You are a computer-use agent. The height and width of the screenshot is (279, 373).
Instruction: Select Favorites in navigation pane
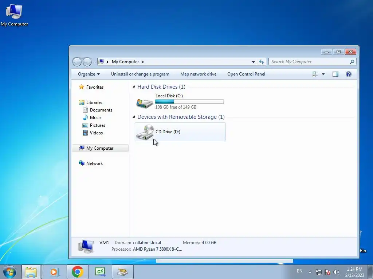pyautogui.click(x=95, y=87)
